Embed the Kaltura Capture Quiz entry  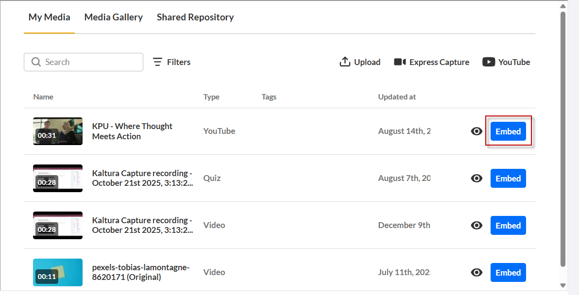coord(508,179)
